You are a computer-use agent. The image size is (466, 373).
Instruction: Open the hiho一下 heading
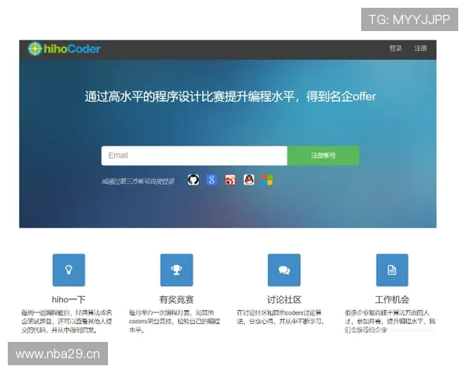(x=68, y=299)
